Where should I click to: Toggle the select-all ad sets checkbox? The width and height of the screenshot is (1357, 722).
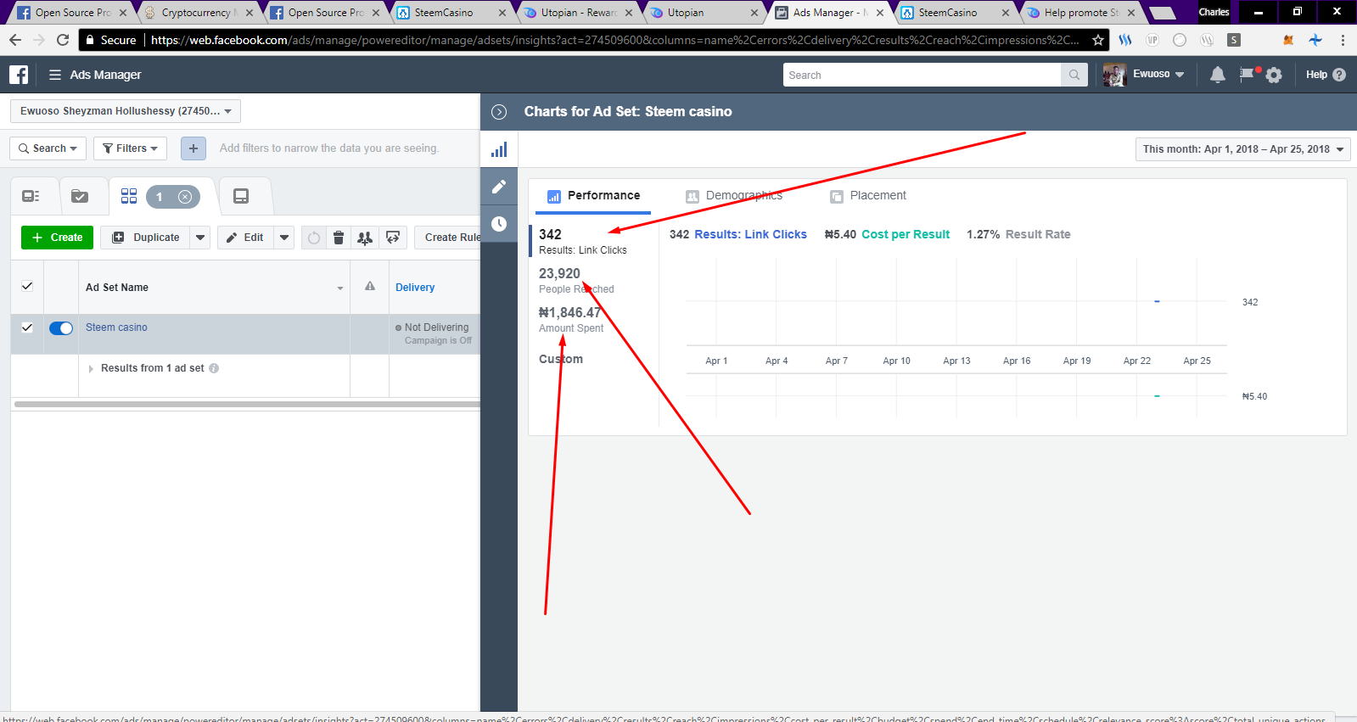27,286
